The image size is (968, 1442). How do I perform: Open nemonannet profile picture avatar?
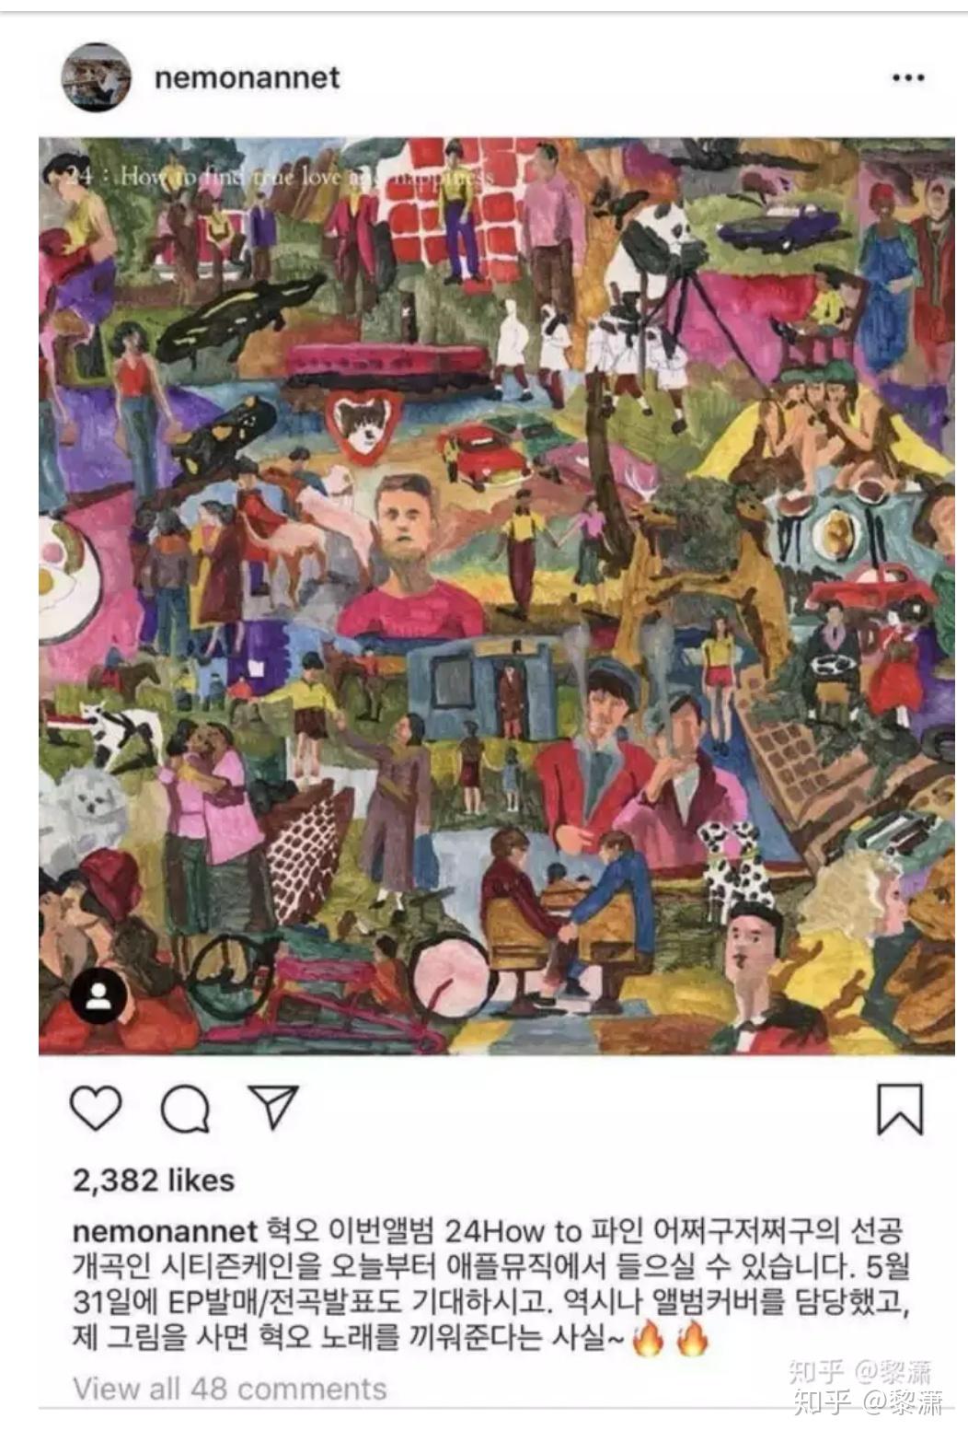pyautogui.click(x=96, y=77)
